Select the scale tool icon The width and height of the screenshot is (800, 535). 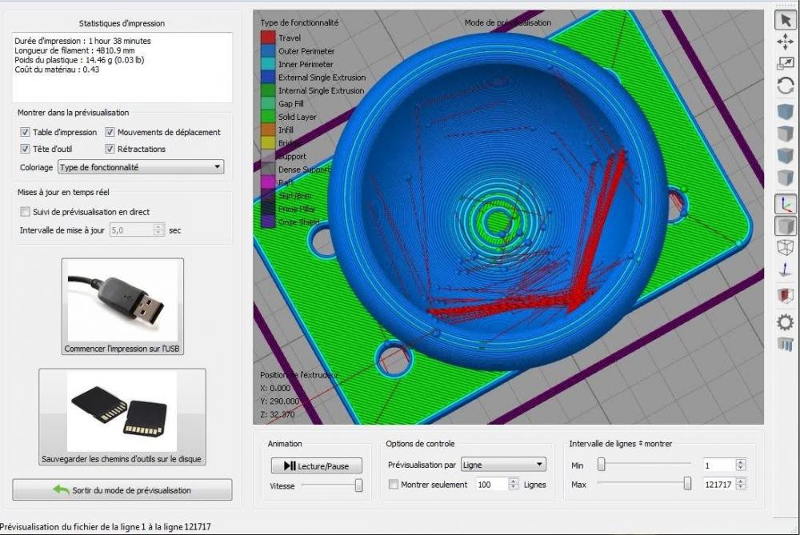pyautogui.click(x=786, y=63)
